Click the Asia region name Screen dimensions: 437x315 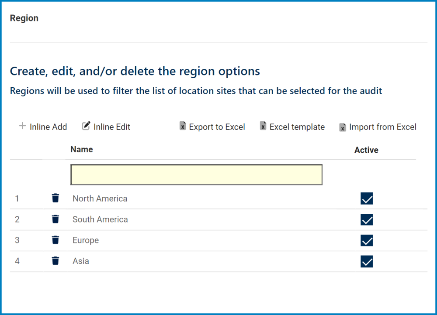(81, 261)
